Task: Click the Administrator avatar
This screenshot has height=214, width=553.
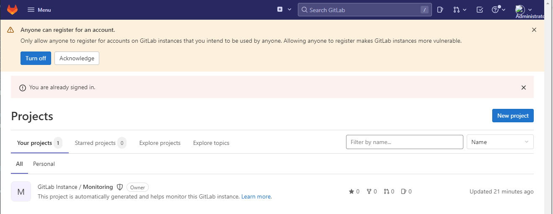Action: [520, 10]
